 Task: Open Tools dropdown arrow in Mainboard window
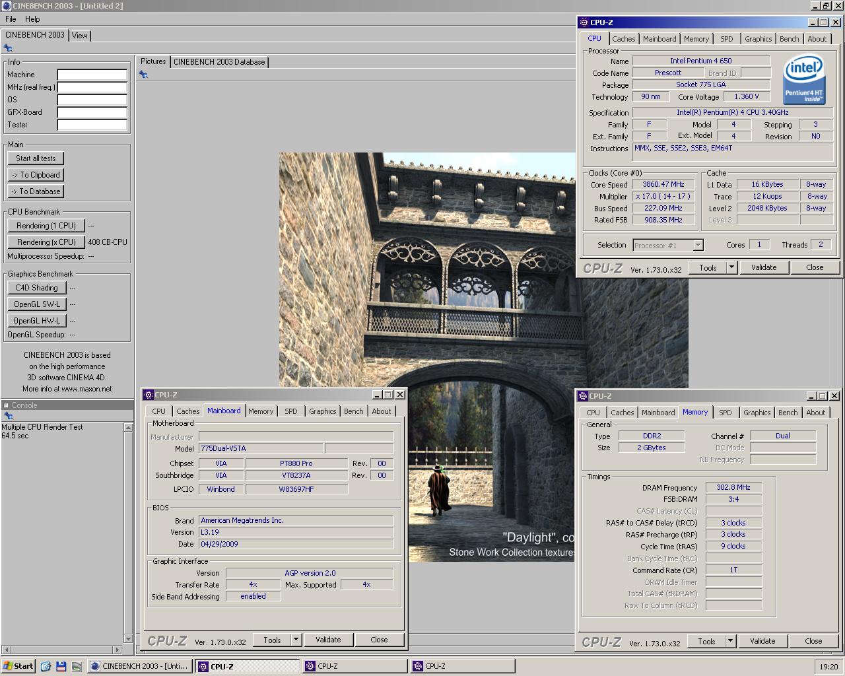coord(296,640)
